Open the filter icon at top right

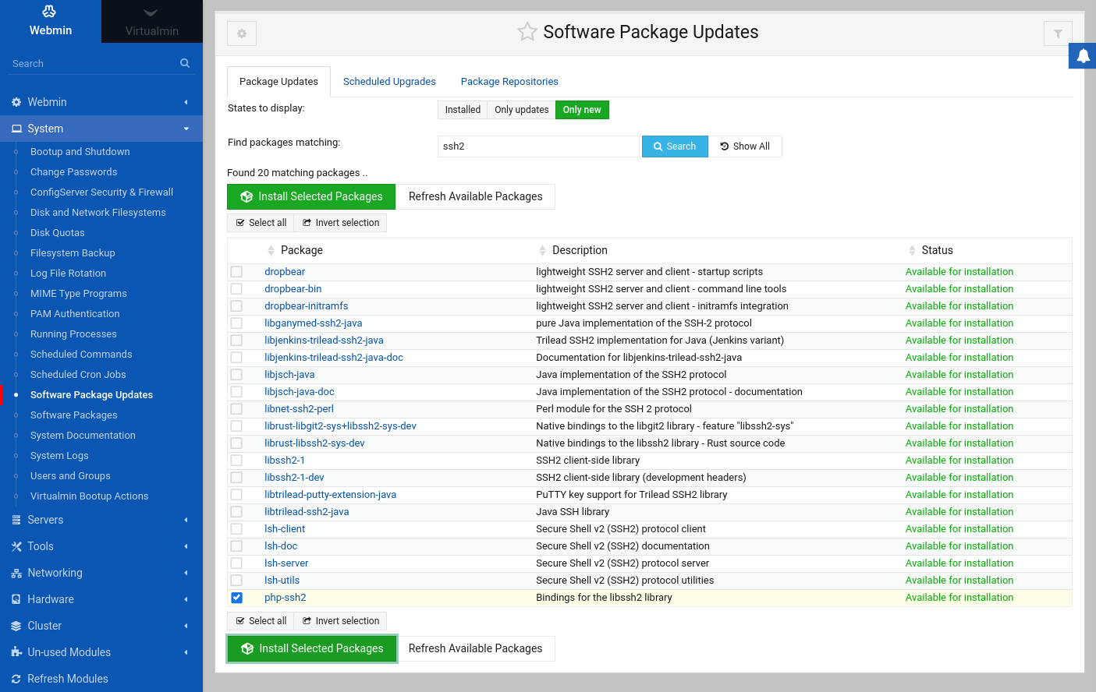pyautogui.click(x=1058, y=34)
